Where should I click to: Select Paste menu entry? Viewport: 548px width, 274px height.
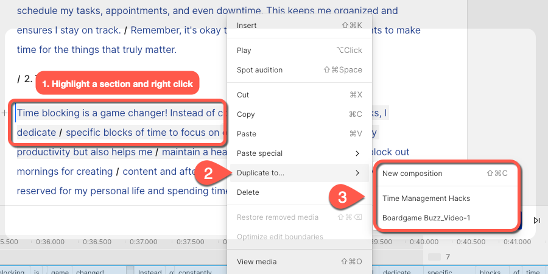(x=299, y=134)
